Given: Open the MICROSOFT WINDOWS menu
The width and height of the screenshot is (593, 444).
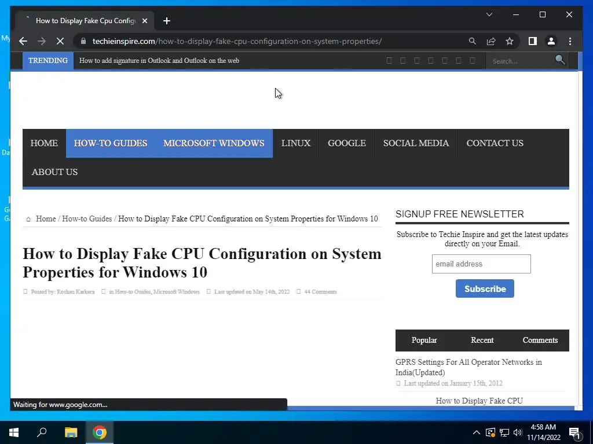Looking at the screenshot, I should (x=214, y=143).
